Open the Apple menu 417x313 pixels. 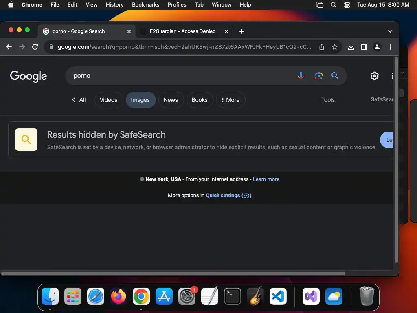tap(11, 4)
